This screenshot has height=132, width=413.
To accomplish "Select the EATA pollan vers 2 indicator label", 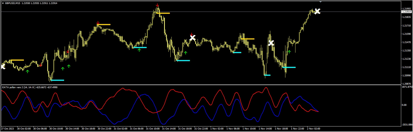I will point(16,87).
